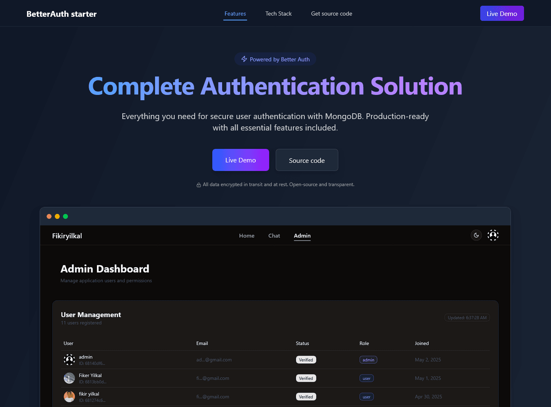This screenshot has height=407, width=551.
Task: Click the lock icon next to the encryption note
Action: [198, 184]
